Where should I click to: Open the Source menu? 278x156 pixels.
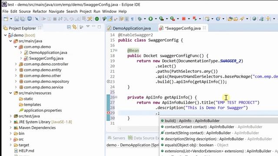click(x=25, y=11)
